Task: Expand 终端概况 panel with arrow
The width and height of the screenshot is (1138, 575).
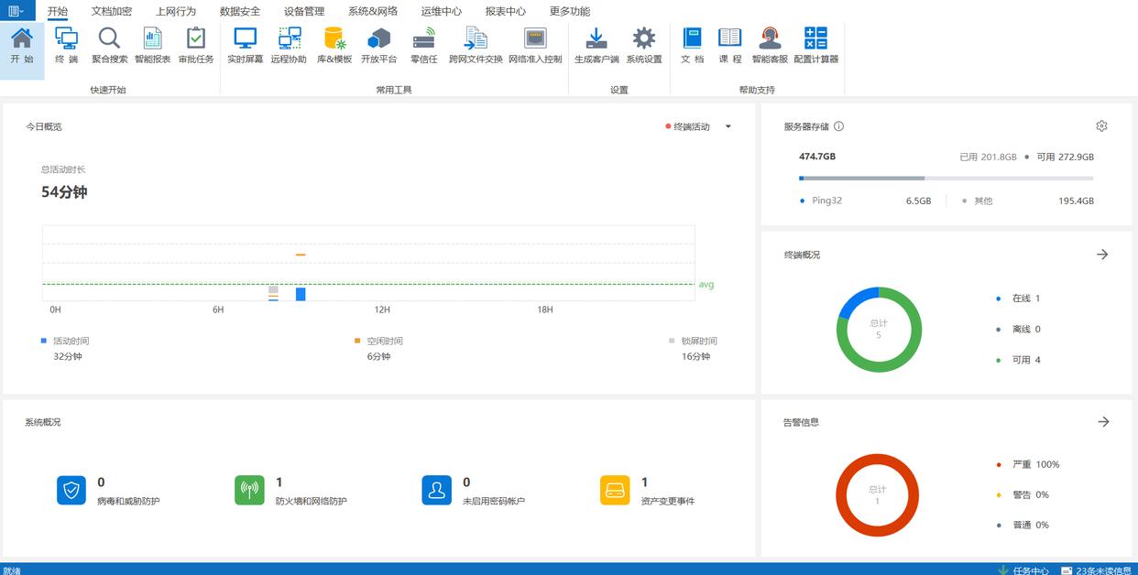Action: click(1102, 255)
